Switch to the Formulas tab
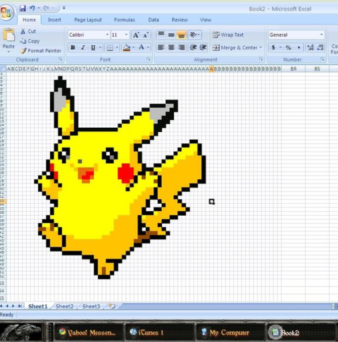The width and height of the screenshot is (338, 342). (x=124, y=20)
